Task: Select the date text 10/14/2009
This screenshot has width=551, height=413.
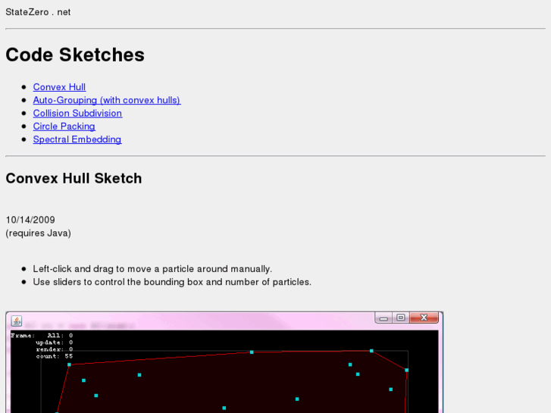Action: (x=30, y=220)
